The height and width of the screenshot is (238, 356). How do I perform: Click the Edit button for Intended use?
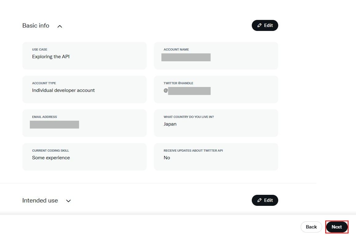265,200
